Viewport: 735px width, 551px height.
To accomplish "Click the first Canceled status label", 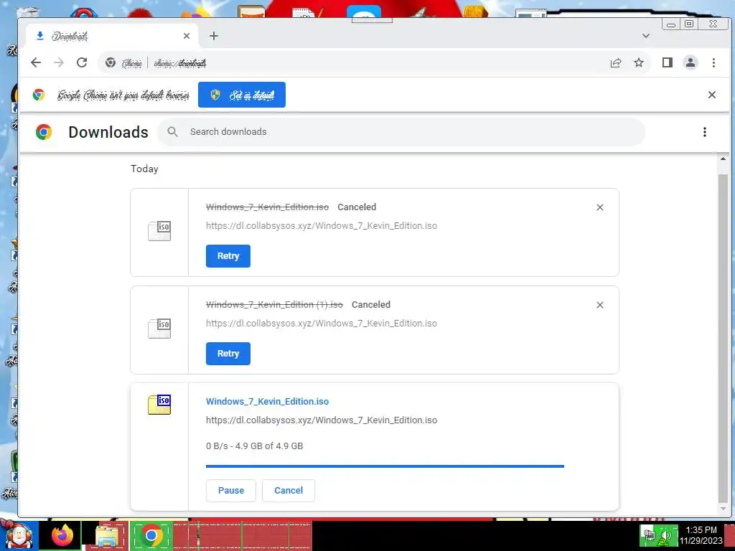I will 357,207.
